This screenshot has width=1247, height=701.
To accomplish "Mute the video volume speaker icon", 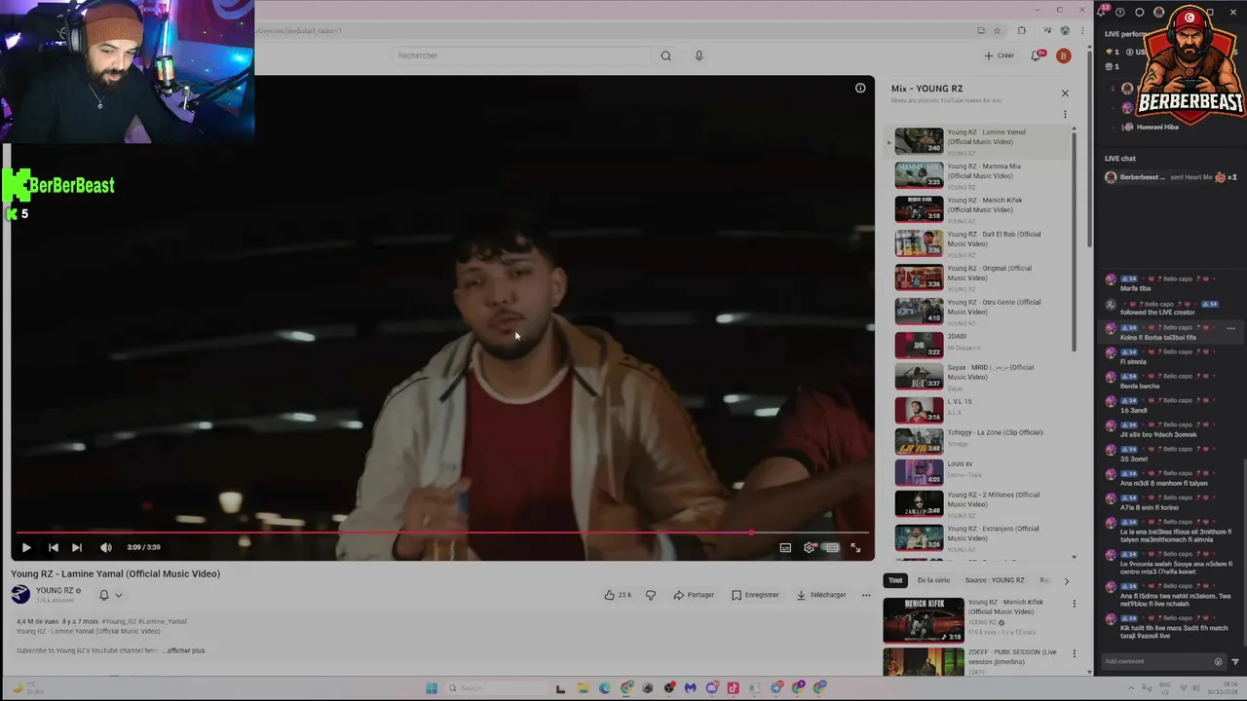I will coord(105,547).
